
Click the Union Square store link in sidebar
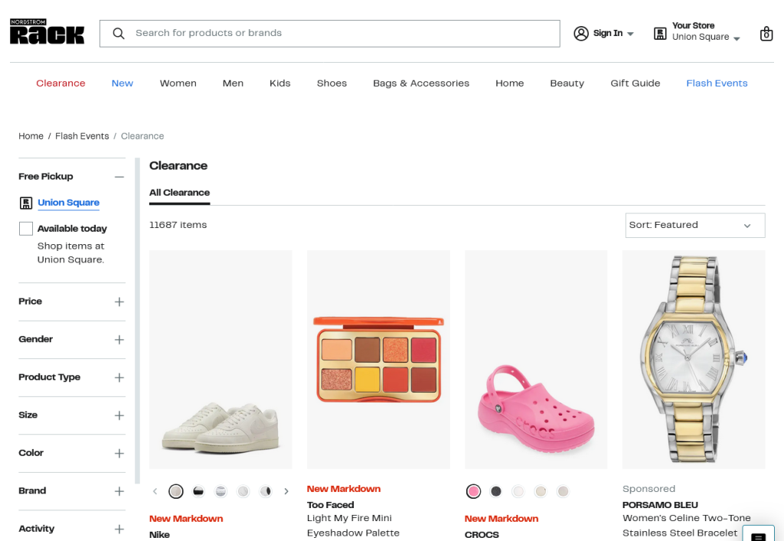click(68, 203)
